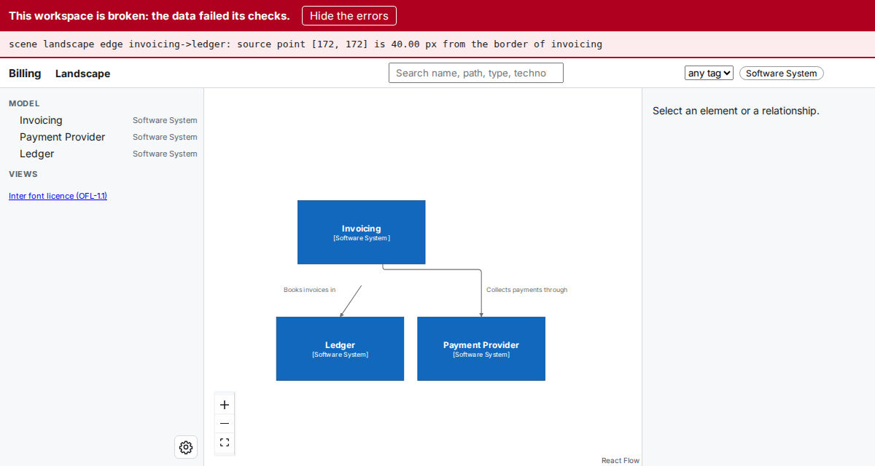Select the Invoicing node in the diagram
The image size is (875, 466).
click(x=362, y=232)
